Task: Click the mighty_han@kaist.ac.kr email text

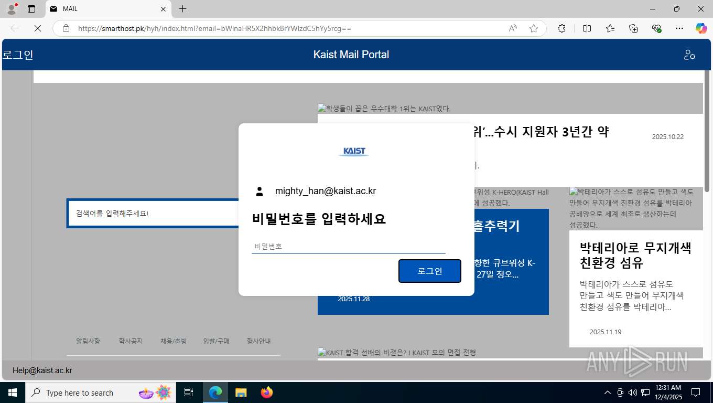Action: (x=326, y=191)
